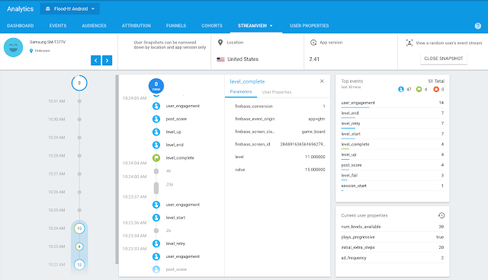Click the 10:24 AM timeline bubble 15
488x280 pixels.
coord(79,228)
